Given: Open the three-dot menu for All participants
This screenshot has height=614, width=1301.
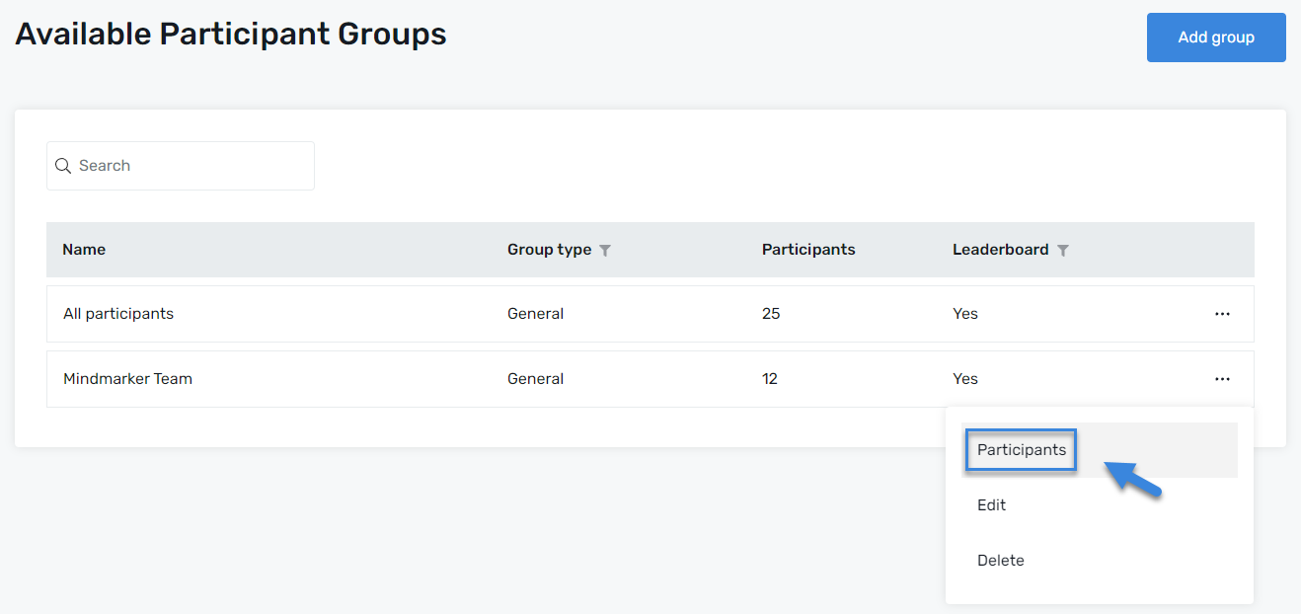Looking at the screenshot, I should (x=1222, y=314).
